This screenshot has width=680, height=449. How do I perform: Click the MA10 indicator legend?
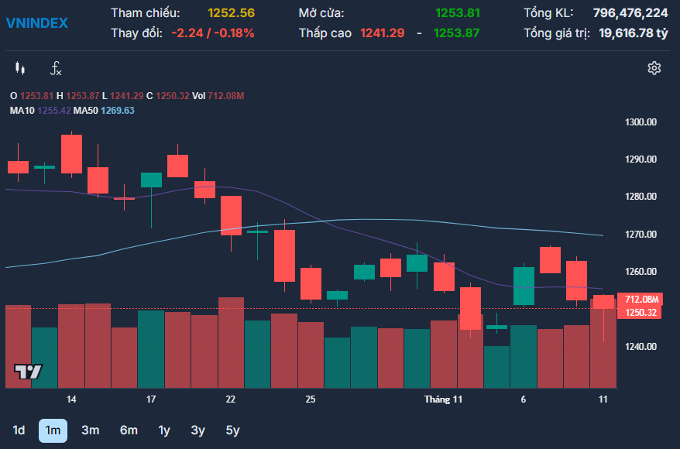click(x=40, y=111)
